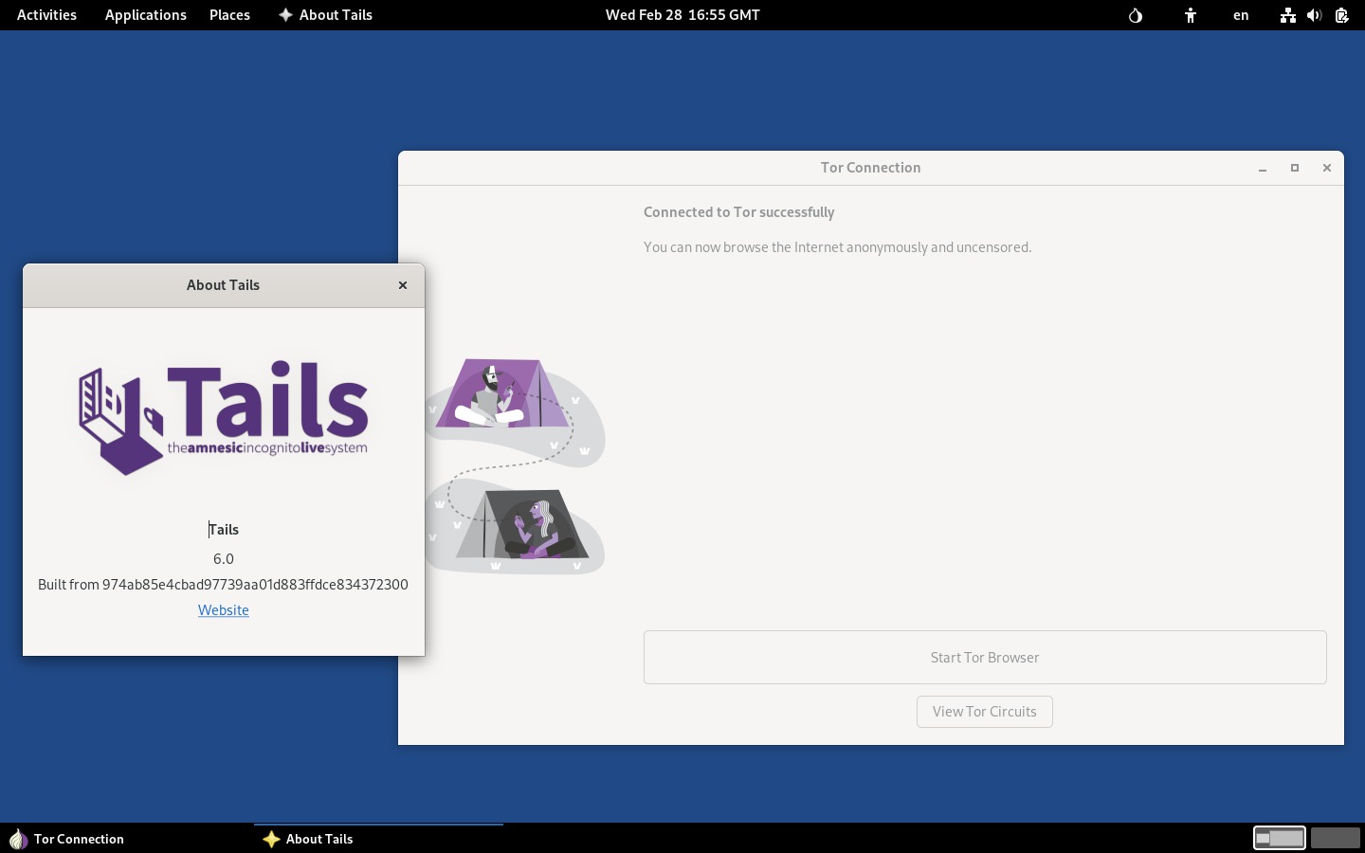Open the Website link in About Tails

point(224,610)
